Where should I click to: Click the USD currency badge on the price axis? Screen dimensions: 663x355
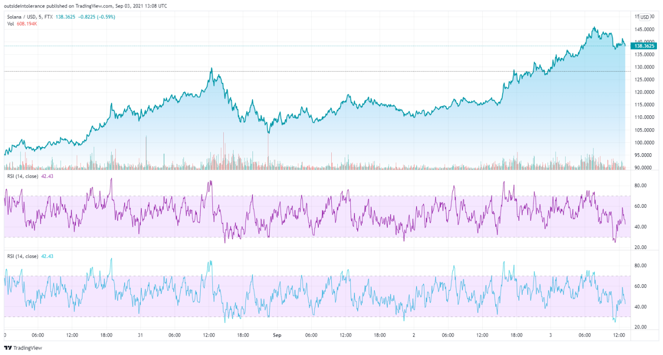644,17
